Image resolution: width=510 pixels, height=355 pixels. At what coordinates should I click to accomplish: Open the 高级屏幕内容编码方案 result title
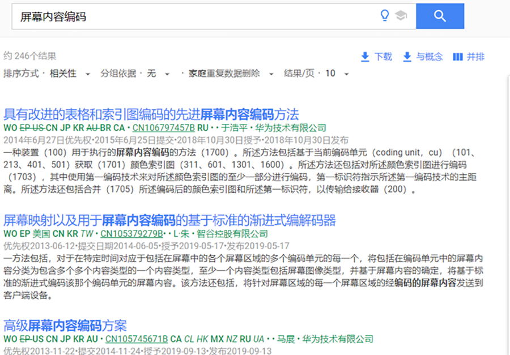tap(65, 326)
